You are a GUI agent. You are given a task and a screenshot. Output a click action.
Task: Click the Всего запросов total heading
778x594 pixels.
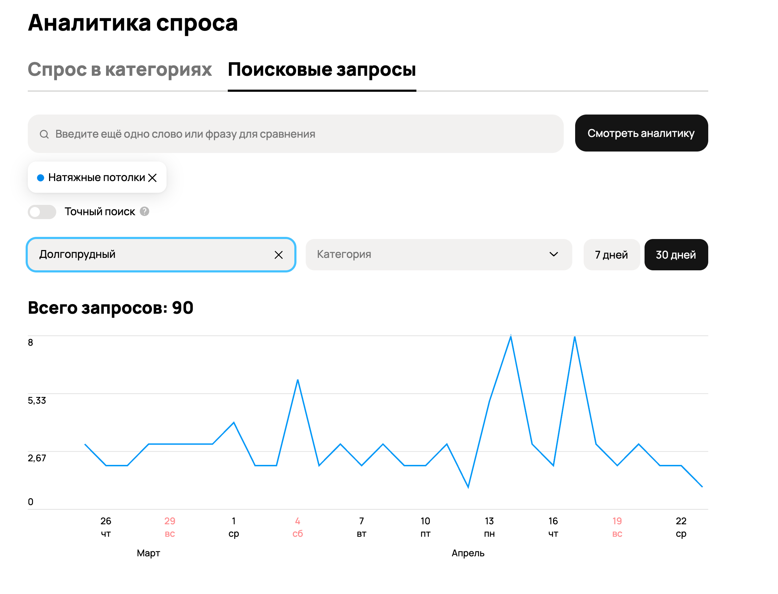tap(111, 308)
